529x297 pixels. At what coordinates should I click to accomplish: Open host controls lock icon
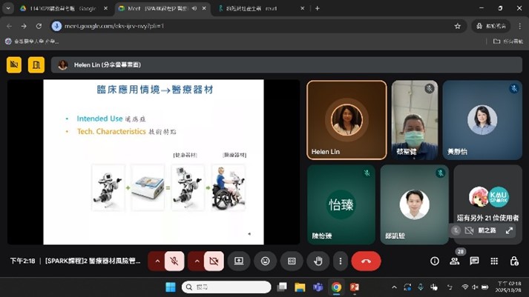click(513, 261)
